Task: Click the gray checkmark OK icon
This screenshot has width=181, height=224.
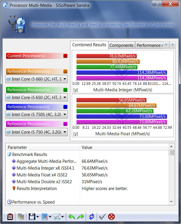Action: pos(102,217)
